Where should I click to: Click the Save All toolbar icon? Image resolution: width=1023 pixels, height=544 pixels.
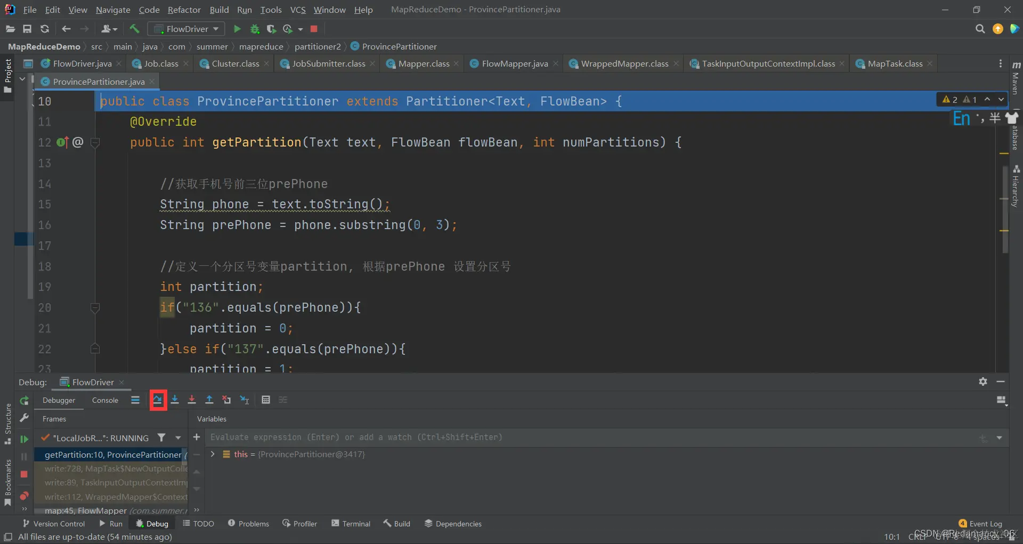click(x=27, y=29)
